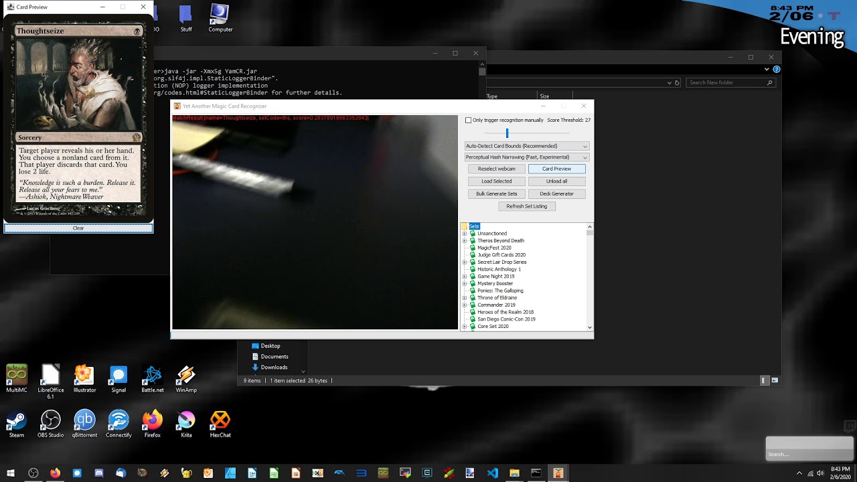Select Ponies: The Galloping set
The image size is (857, 482).
coord(500,291)
